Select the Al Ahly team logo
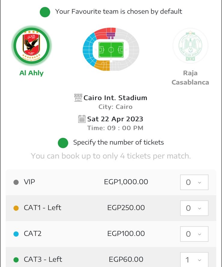This screenshot has width=222, height=267. [31, 46]
